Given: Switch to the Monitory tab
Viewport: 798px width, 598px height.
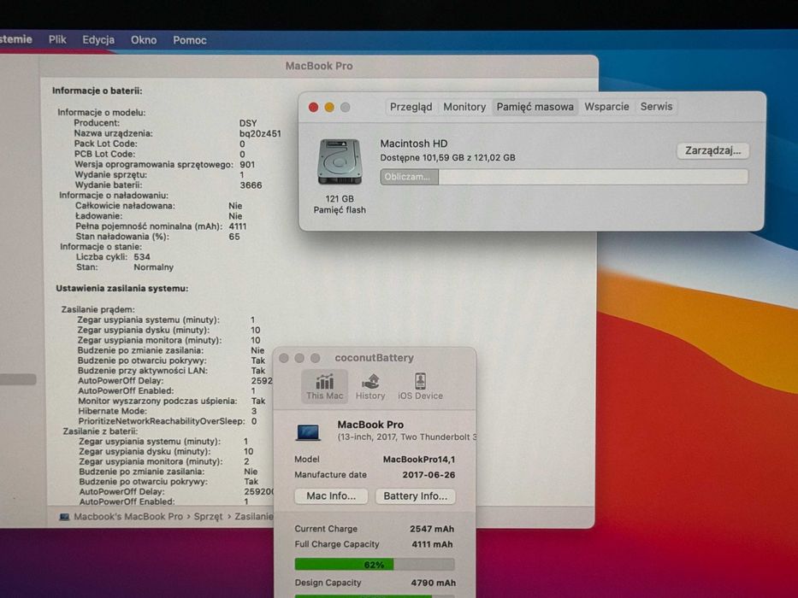Looking at the screenshot, I should 464,107.
